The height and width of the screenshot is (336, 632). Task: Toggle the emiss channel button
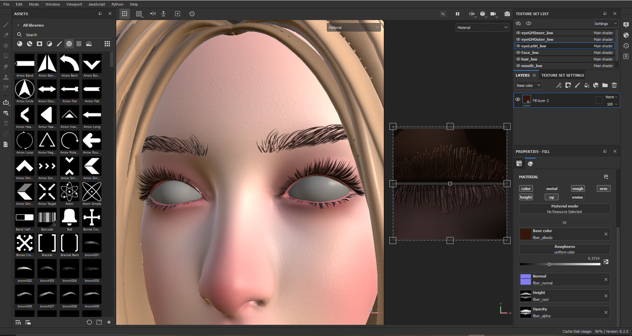point(578,197)
